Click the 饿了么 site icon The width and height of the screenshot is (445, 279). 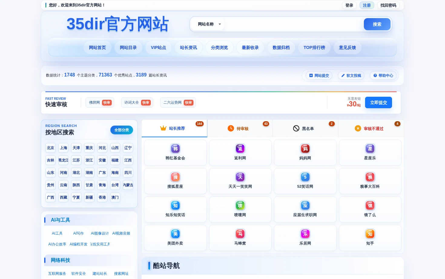coord(370,205)
